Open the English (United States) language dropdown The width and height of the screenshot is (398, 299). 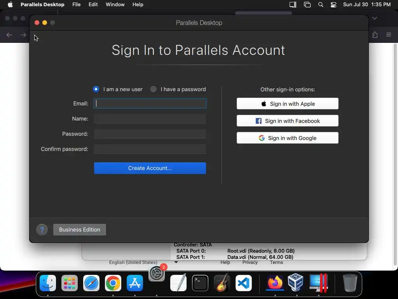pyautogui.click(x=143, y=262)
